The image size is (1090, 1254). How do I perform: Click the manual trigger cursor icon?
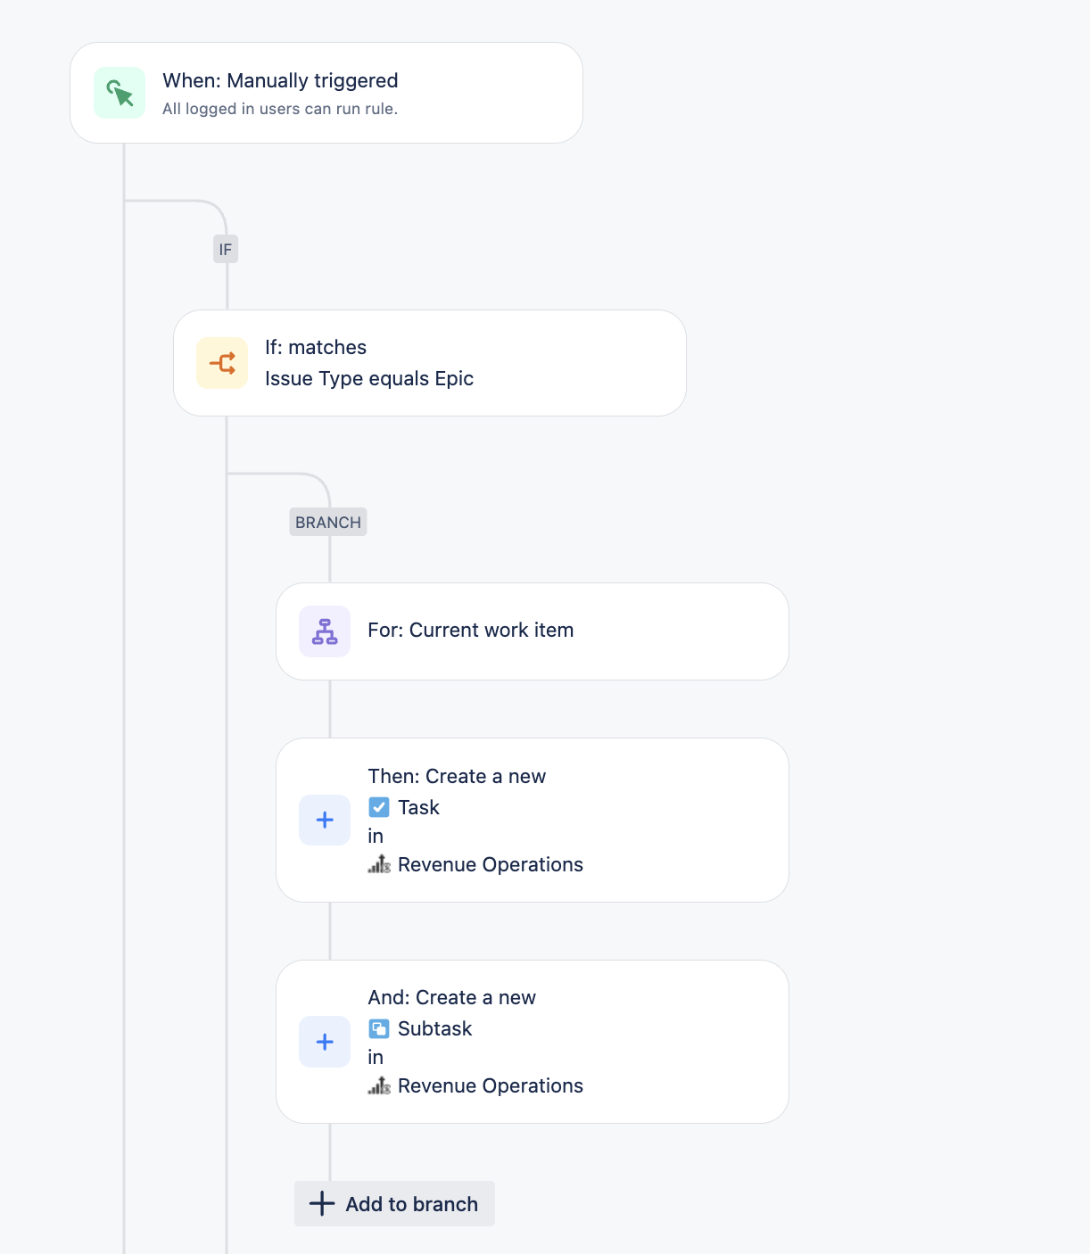coord(119,92)
